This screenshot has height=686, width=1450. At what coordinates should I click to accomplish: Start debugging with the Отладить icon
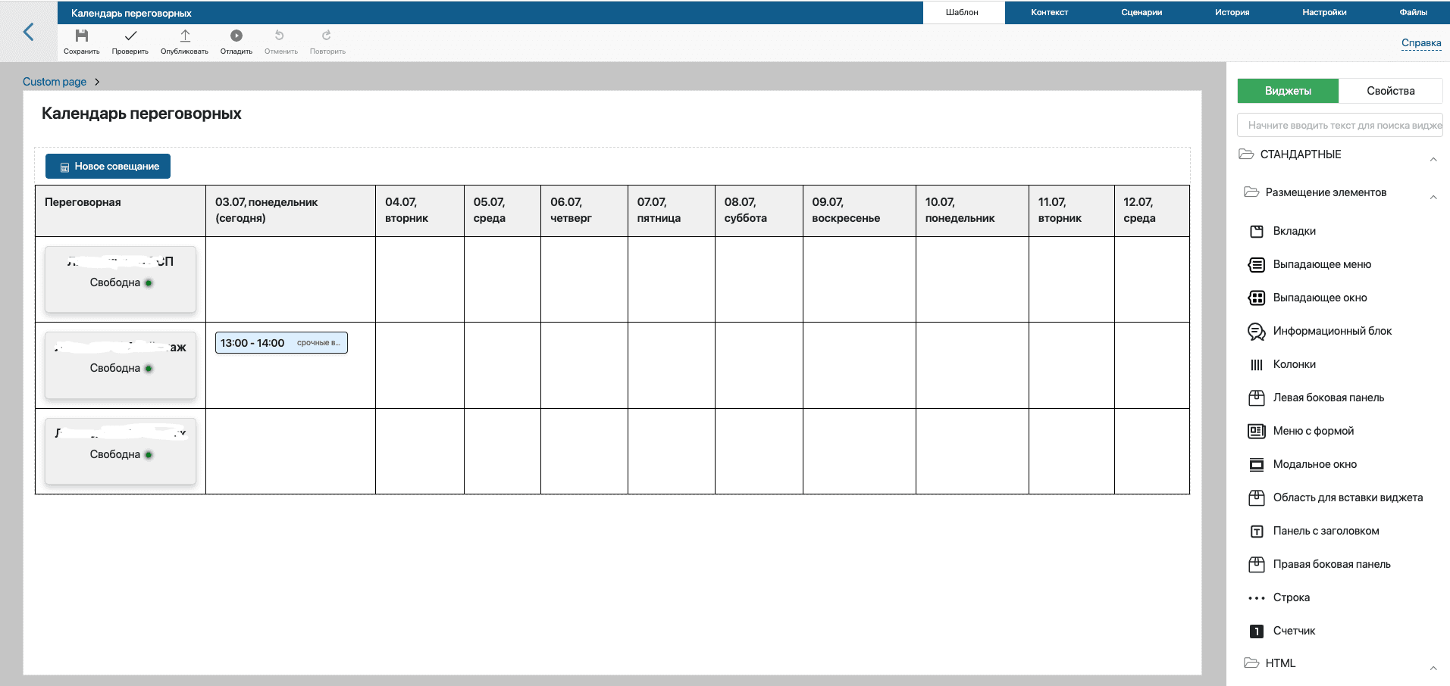pyautogui.click(x=236, y=36)
